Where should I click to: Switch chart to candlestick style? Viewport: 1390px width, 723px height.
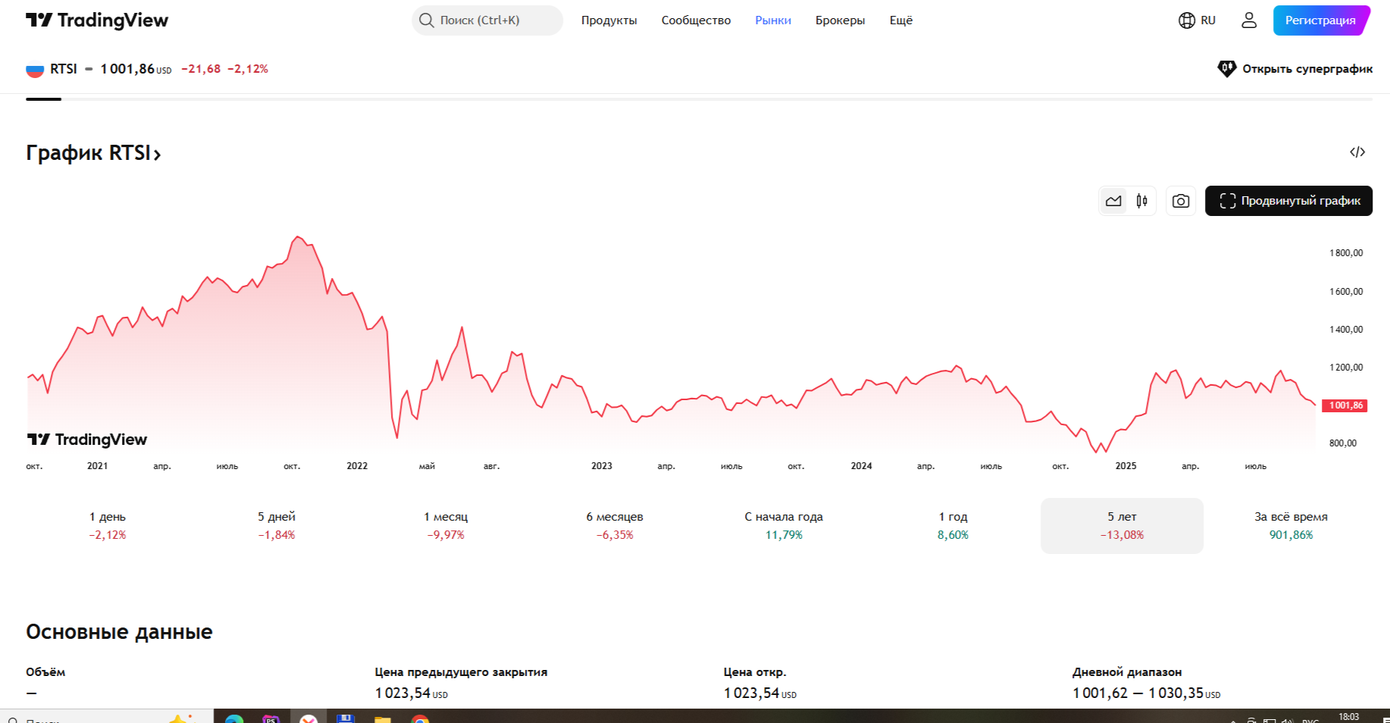pyautogui.click(x=1141, y=201)
